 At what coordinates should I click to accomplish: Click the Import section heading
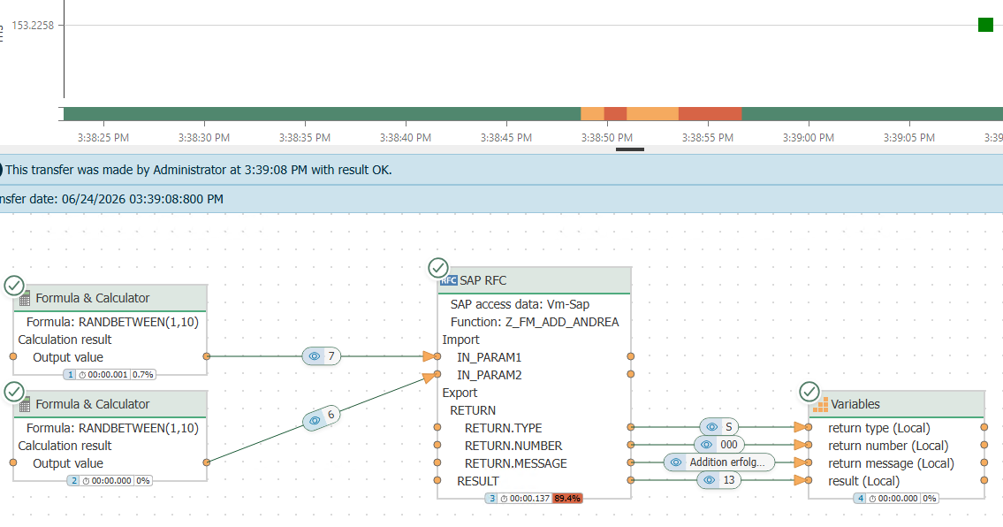pyautogui.click(x=460, y=340)
